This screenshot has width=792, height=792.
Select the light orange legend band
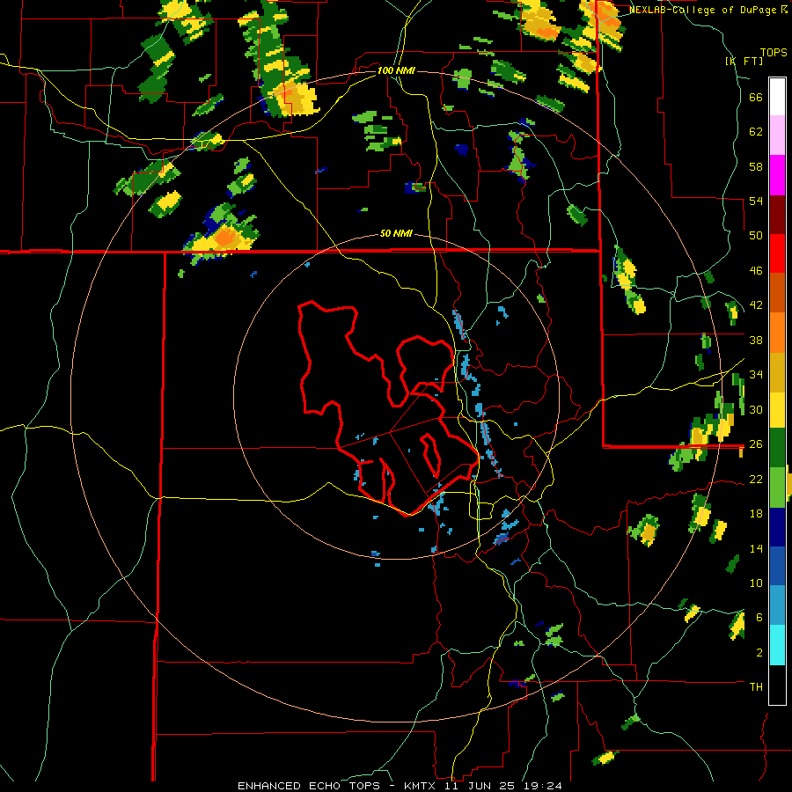777,333
